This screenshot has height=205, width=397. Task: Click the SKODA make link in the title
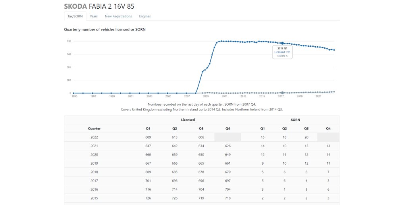pyautogui.click(x=75, y=6)
